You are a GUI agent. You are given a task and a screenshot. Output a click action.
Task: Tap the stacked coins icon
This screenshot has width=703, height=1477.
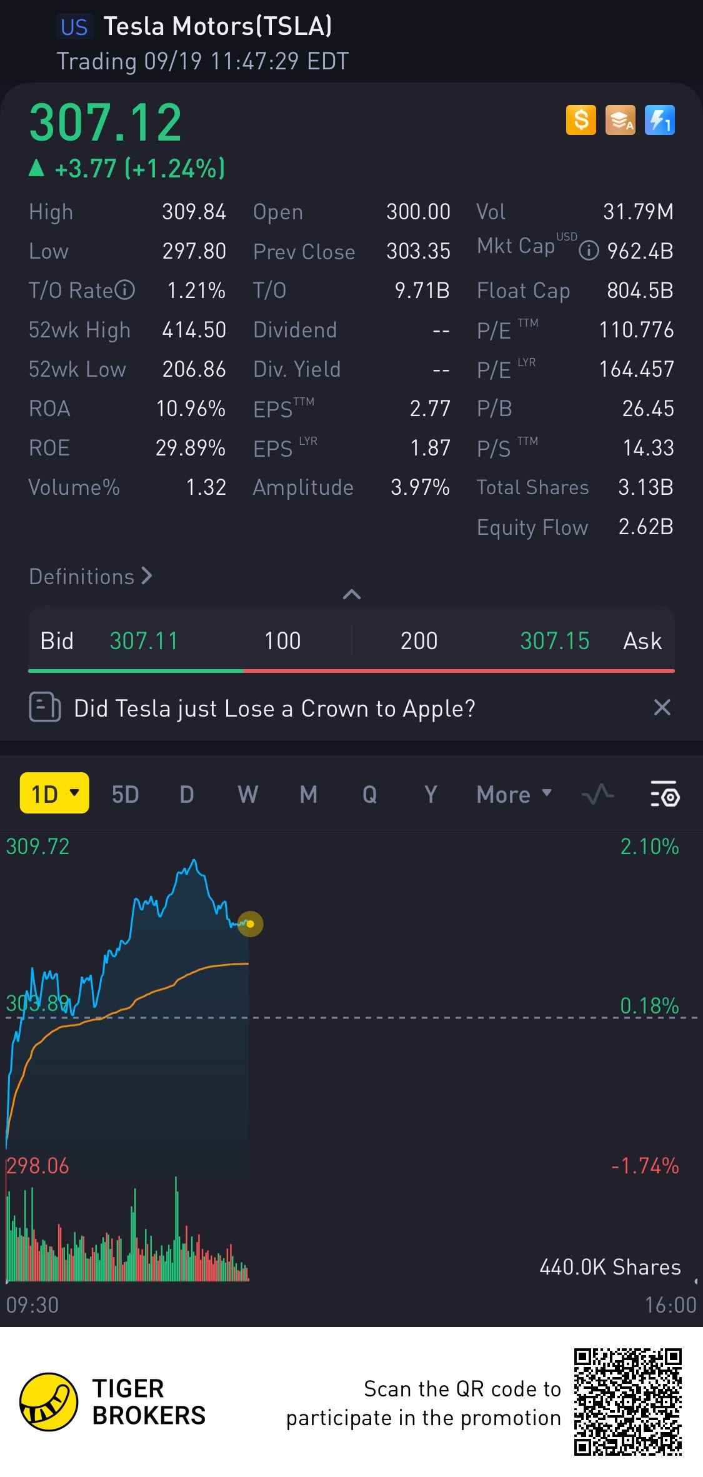[620, 120]
